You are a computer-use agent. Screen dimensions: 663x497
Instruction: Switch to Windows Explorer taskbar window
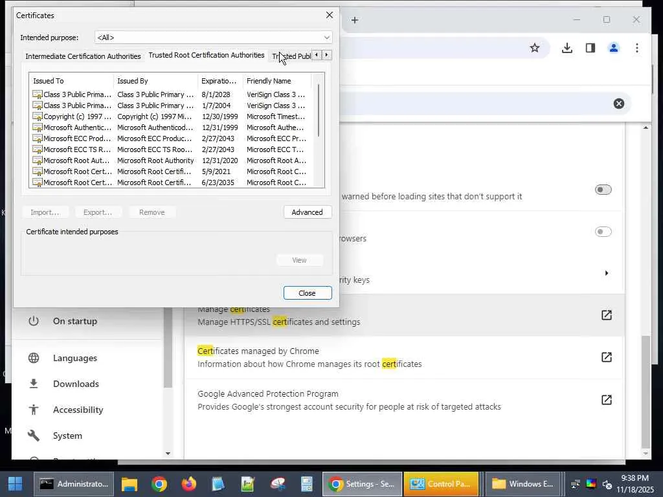pyautogui.click(x=523, y=484)
